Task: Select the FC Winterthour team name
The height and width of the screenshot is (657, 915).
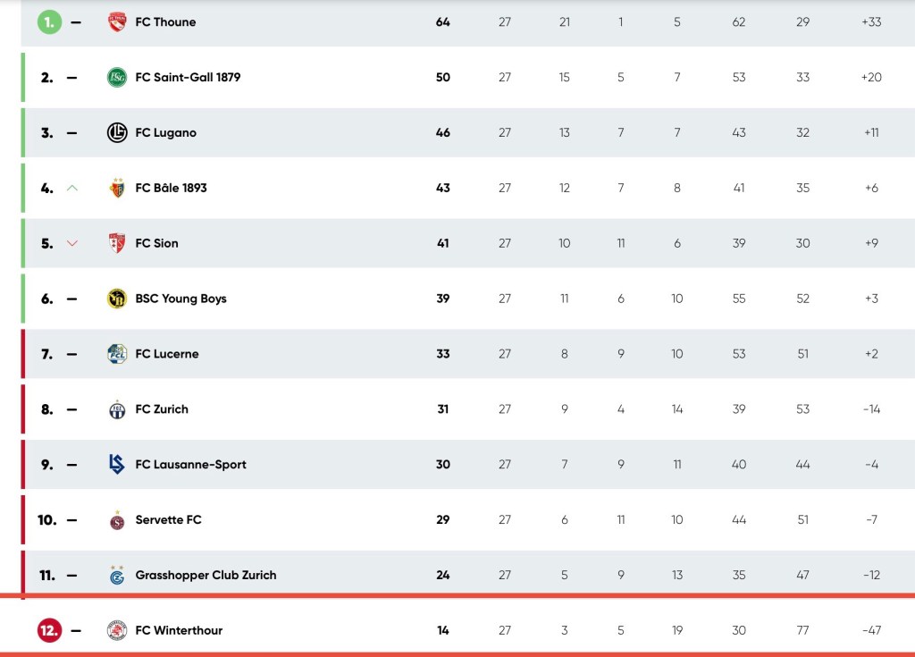Action: [179, 631]
